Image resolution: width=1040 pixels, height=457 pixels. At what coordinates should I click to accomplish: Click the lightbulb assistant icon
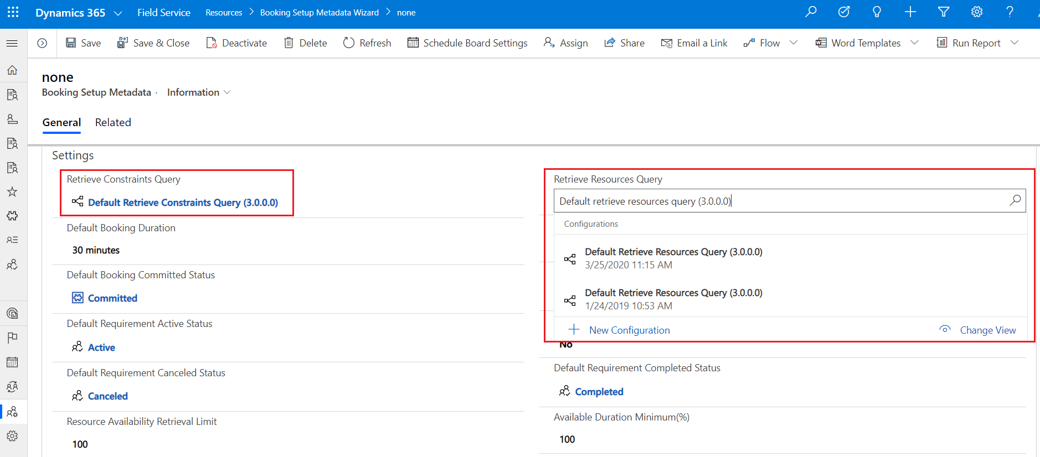877,12
